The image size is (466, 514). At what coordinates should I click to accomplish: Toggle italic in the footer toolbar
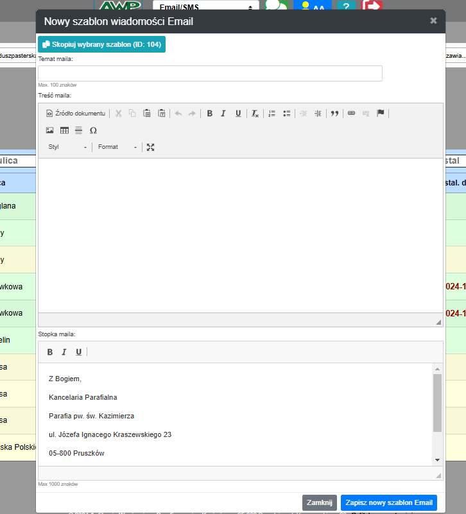pos(64,352)
